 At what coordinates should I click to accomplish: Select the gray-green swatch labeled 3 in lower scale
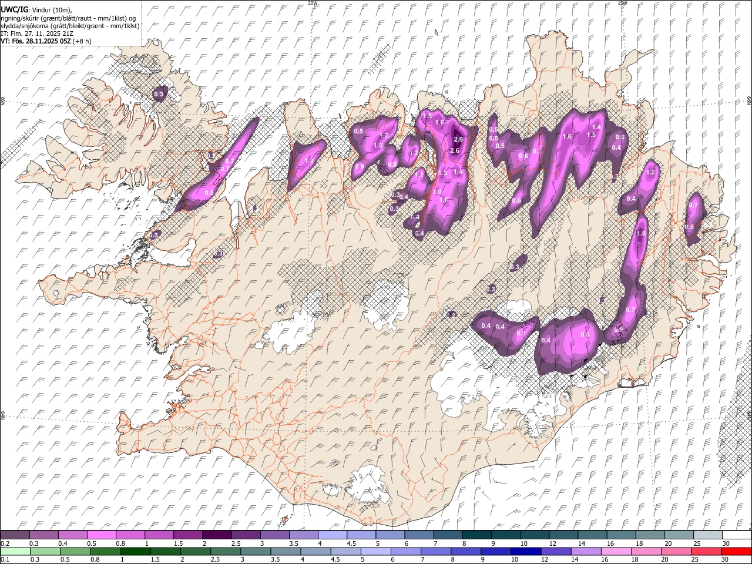(x=255, y=551)
